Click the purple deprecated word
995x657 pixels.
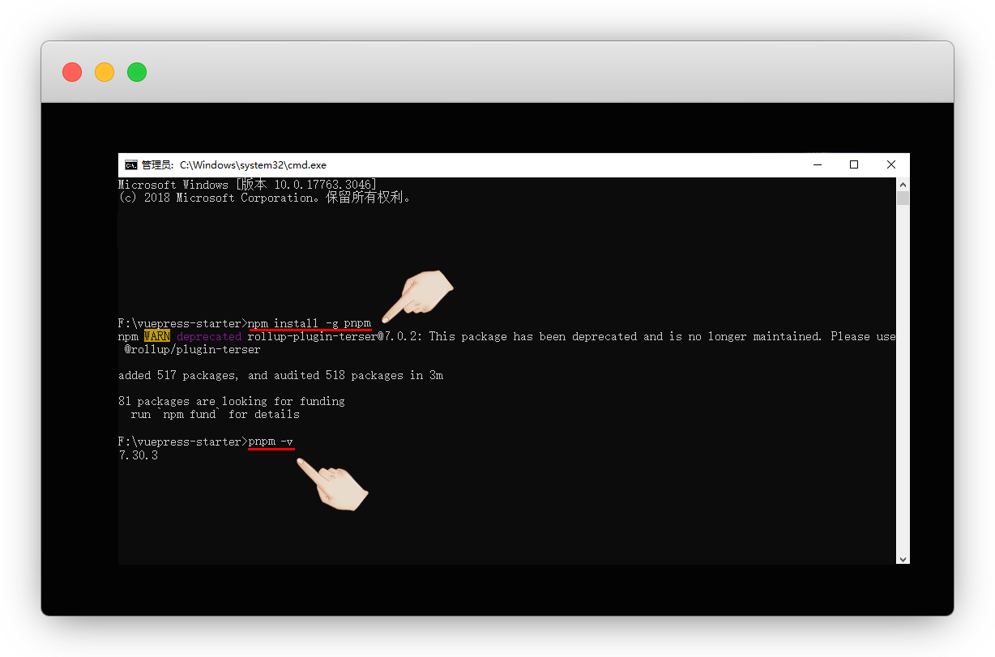(209, 336)
